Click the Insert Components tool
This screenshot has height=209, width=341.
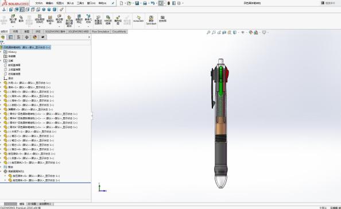point(13,19)
